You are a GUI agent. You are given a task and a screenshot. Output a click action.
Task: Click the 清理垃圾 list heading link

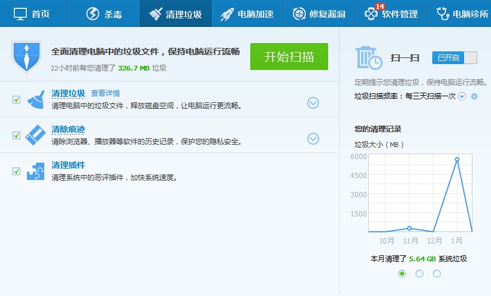pyautogui.click(x=68, y=93)
